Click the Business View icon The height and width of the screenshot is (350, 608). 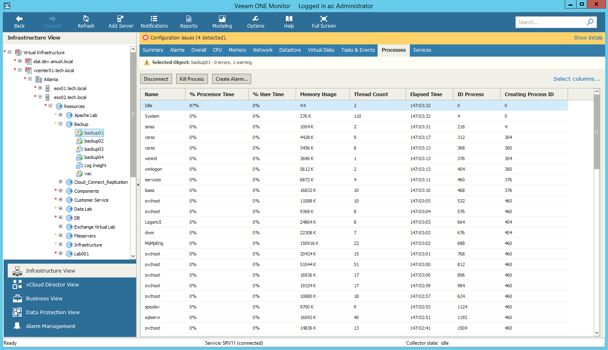[17, 298]
